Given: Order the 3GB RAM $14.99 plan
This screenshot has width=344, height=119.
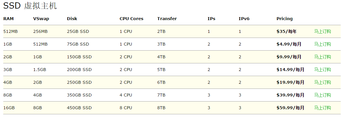Looking at the screenshot, I should tap(322, 70).
